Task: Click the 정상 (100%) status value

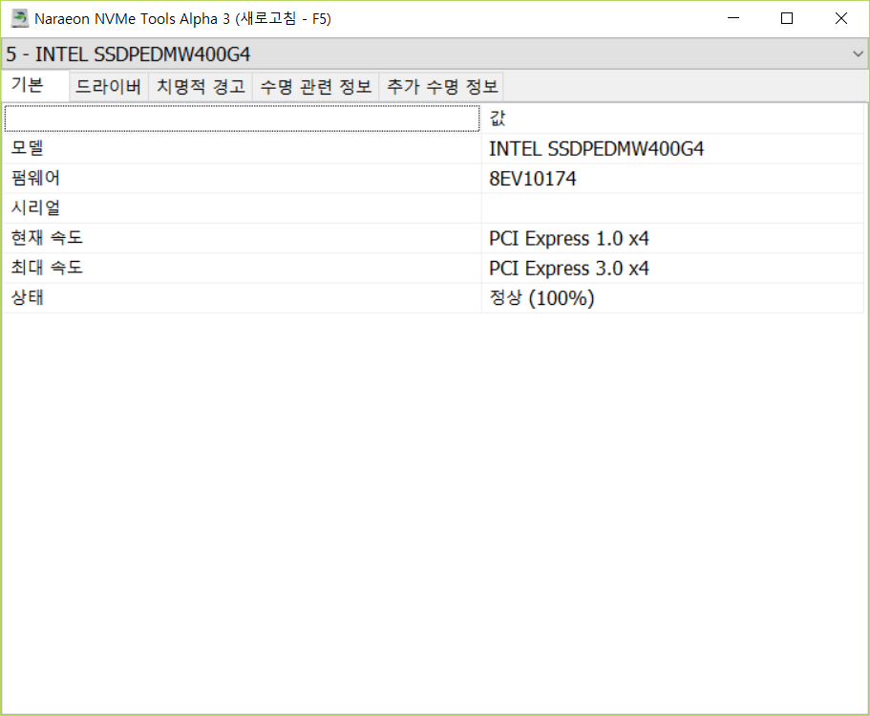Action: click(x=541, y=298)
